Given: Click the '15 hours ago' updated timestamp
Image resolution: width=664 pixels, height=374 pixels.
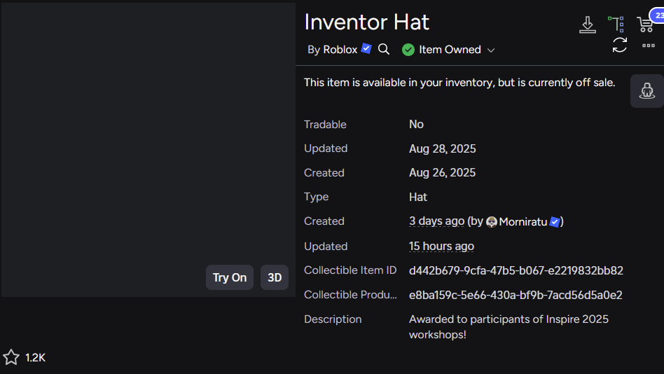Looking at the screenshot, I should pos(441,246).
